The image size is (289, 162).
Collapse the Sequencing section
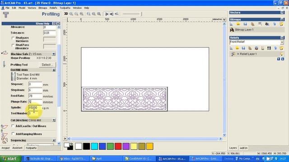(x=54, y=140)
